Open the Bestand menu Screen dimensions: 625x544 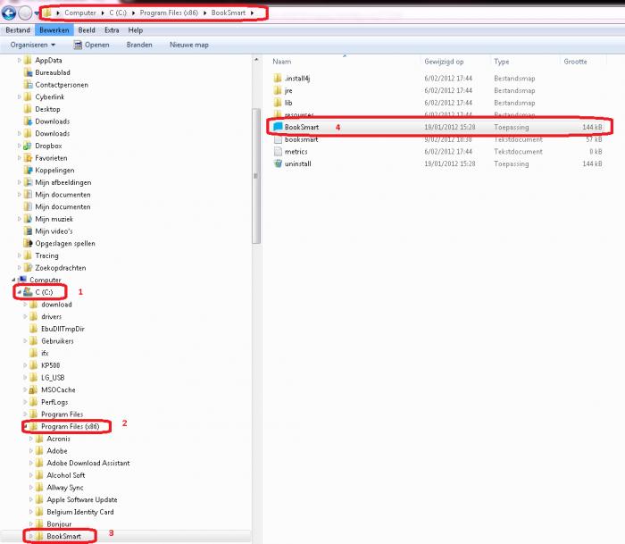[18, 29]
